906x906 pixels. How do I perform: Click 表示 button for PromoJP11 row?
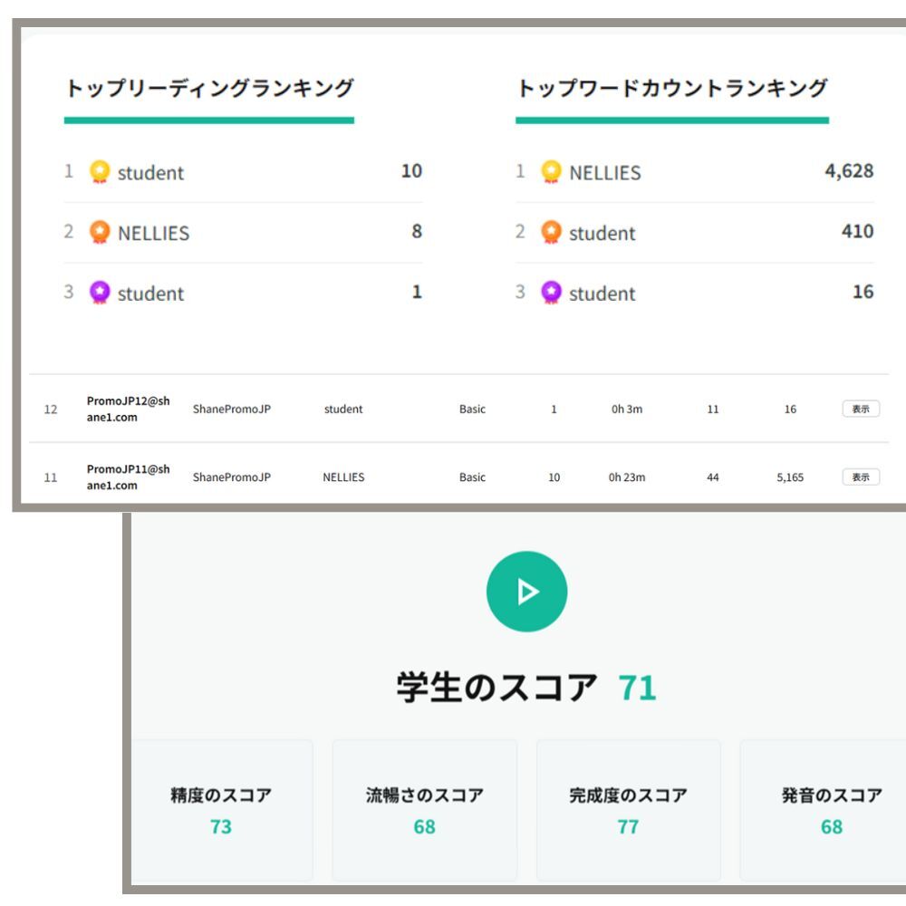(x=860, y=477)
